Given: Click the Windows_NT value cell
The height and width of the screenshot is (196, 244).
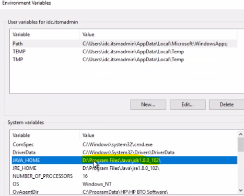Looking at the screenshot, I should 97,184.
